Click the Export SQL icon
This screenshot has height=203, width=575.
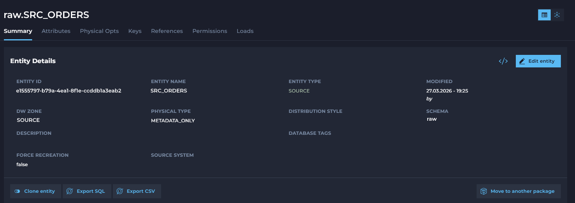[x=70, y=191]
